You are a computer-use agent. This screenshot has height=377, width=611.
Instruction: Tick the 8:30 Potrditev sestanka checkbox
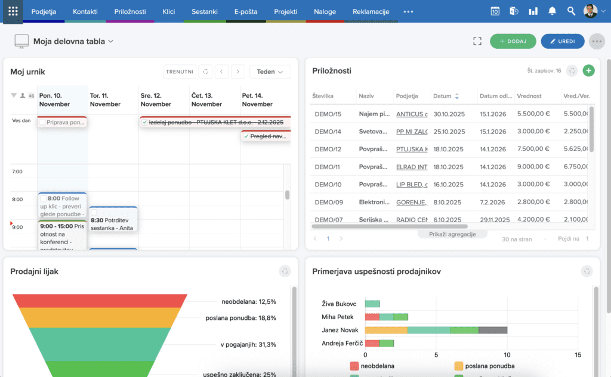(x=94, y=212)
